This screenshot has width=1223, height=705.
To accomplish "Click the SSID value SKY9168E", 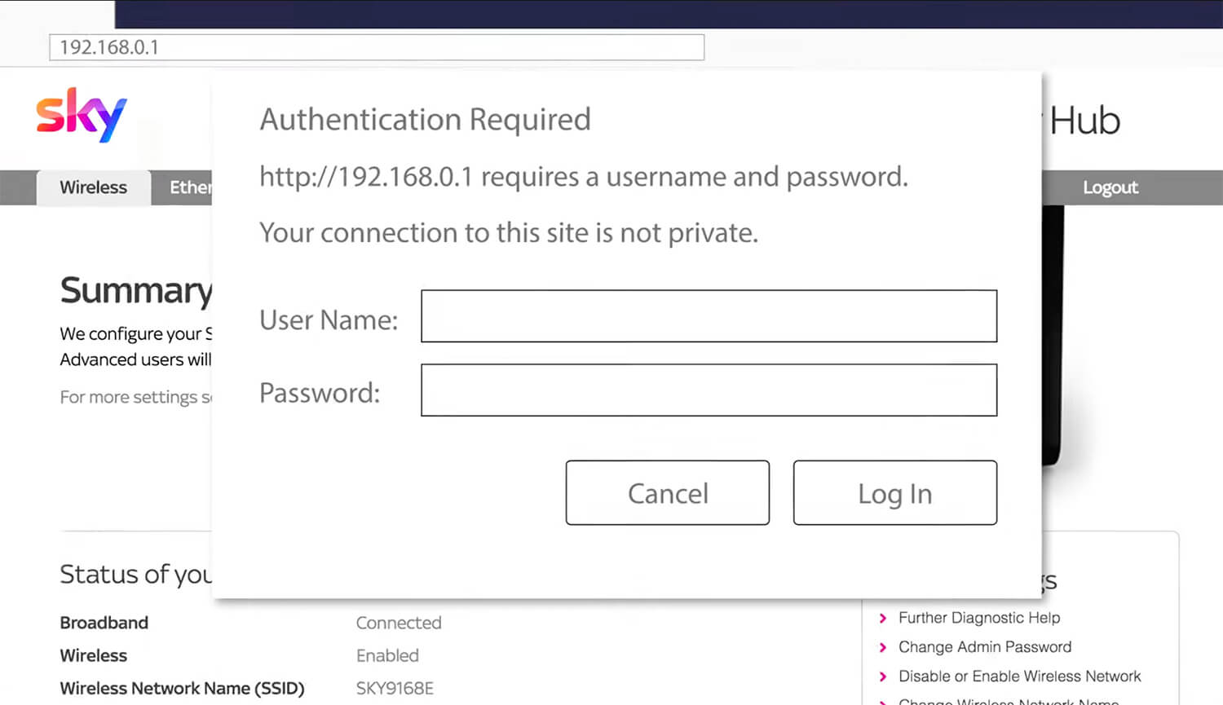I will pos(395,689).
